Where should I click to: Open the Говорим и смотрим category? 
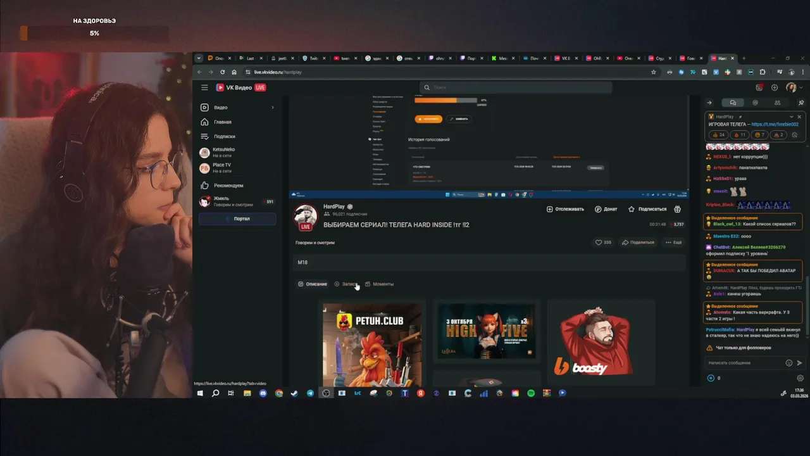click(315, 243)
